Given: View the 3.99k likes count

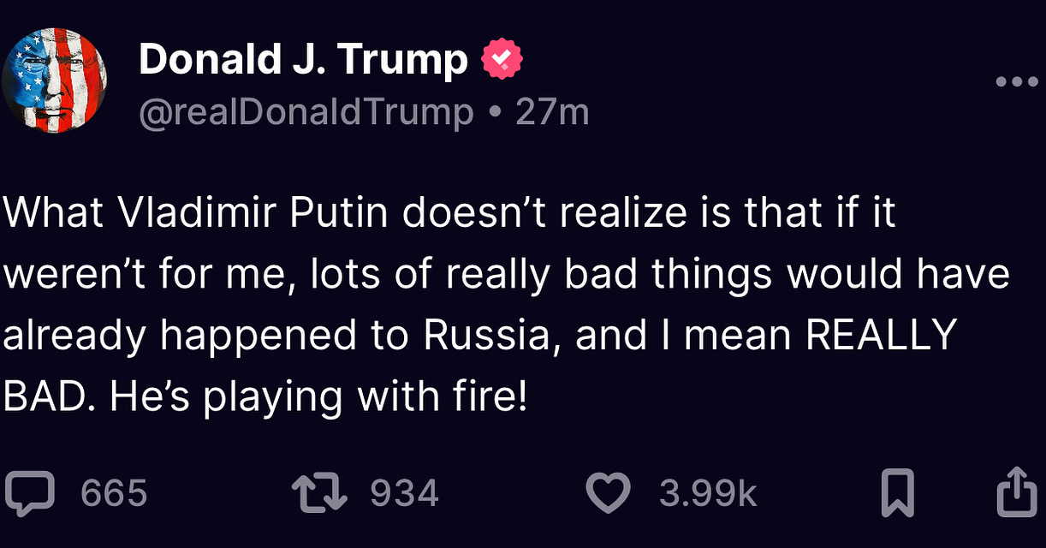Looking at the screenshot, I should [x=708, y=494].
